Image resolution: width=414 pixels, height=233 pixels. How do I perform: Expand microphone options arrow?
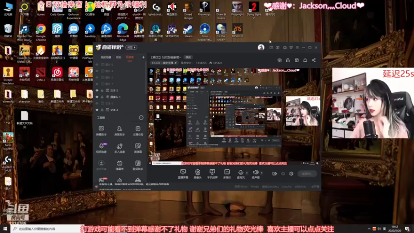[247, 173]
